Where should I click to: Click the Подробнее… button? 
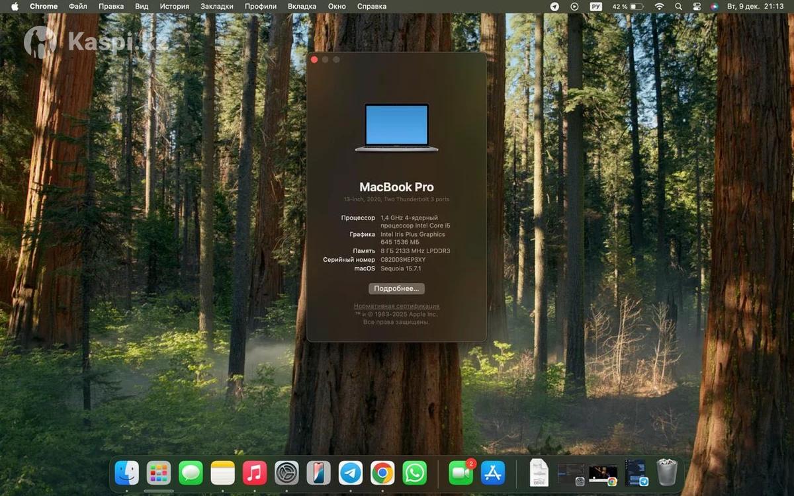(396, 289)
